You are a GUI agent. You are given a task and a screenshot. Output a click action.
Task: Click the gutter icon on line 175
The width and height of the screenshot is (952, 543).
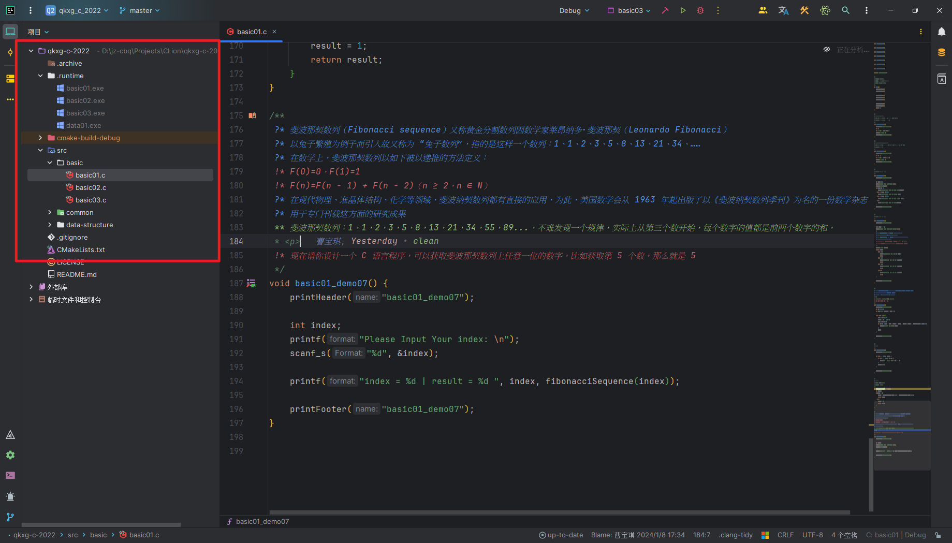coord(252,115)
